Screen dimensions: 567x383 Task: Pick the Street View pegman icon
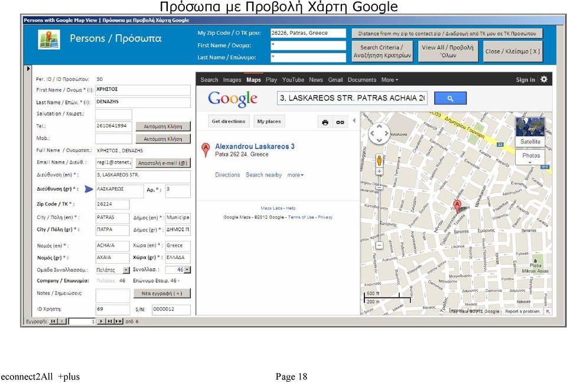pos(379,161)
